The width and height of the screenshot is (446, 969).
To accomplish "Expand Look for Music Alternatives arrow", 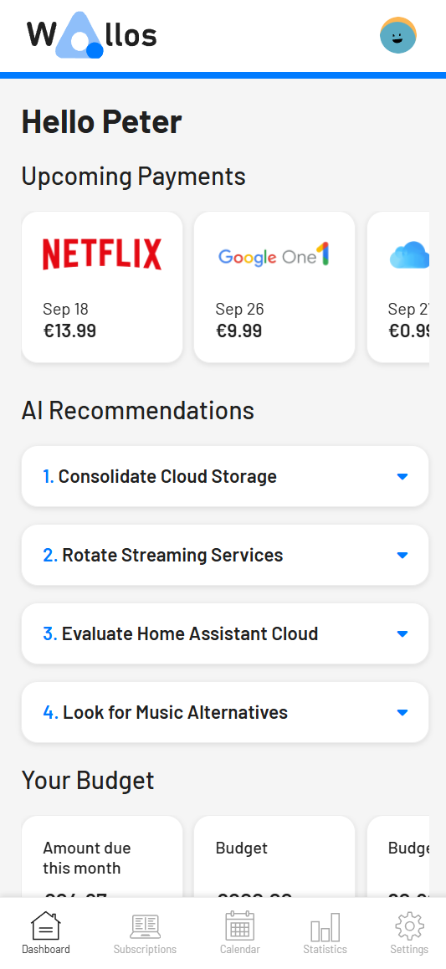I will [x=402, y=713].
